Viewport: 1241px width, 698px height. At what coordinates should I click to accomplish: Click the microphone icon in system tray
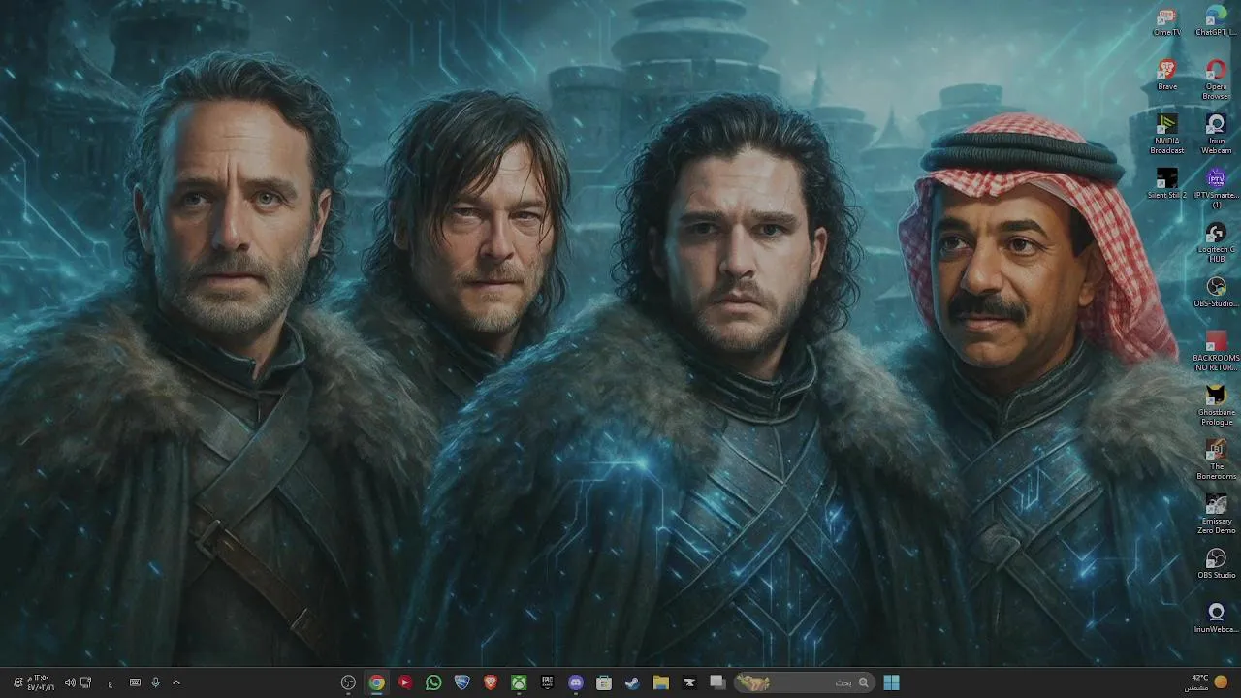pyautogui.click(x=155, y=682)
